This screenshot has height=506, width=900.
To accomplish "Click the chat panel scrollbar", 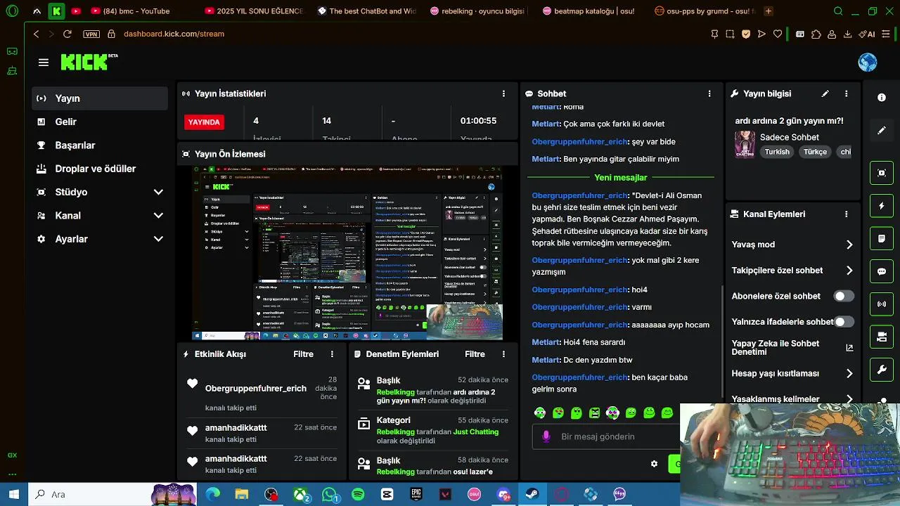I will pyautogui.click(x=722, y=342).
